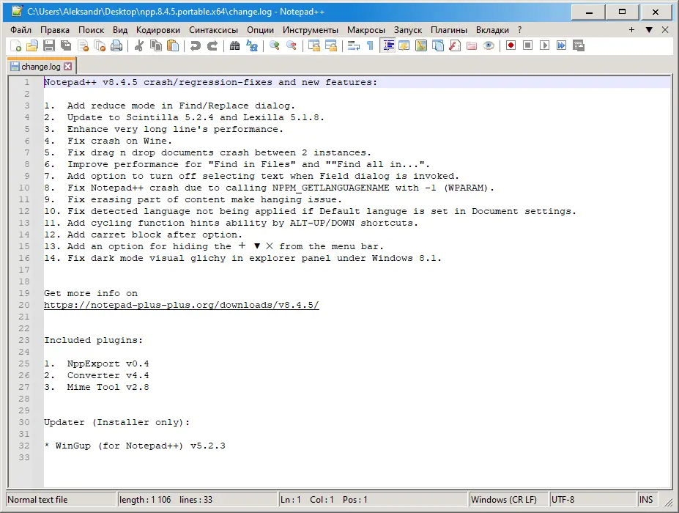Save recorded macro toolbar icon
Screen dimensions: 679x513
(578, 45)
